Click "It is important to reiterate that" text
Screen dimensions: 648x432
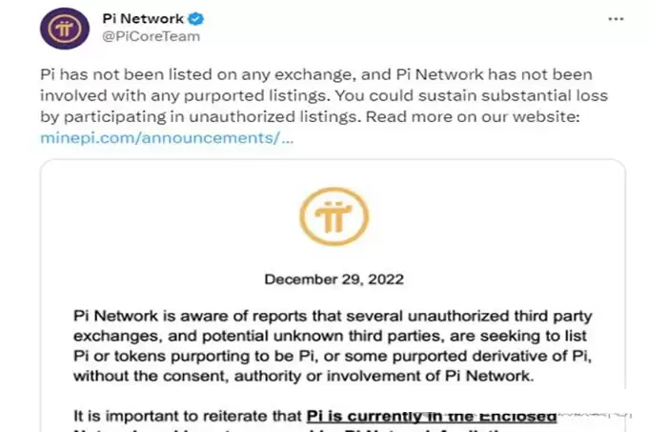pos(187,415)
